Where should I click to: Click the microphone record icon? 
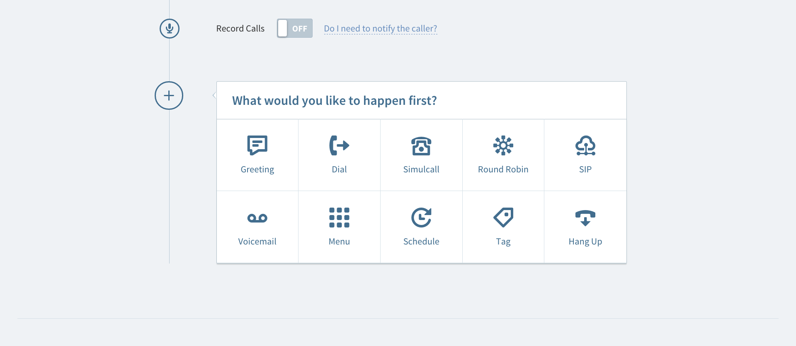pyautogui.click(x=170, y=29)
